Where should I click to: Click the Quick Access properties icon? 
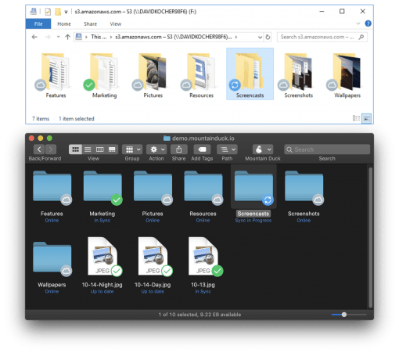48,12
